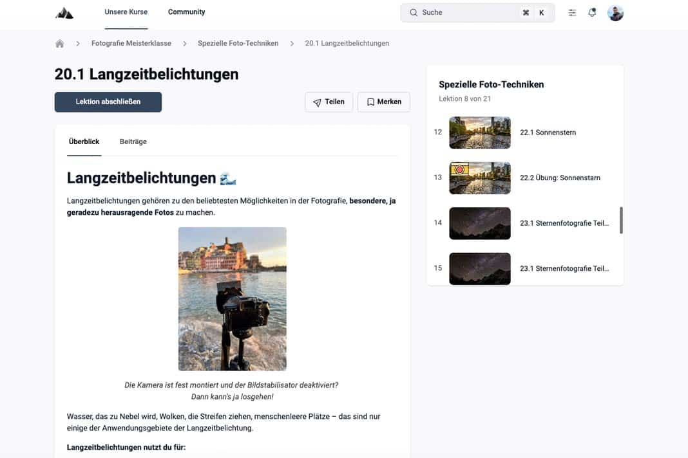Open Unsere Kurse in the navigation
The width and height of the screenshot is (688, 458).
point(126,12)
